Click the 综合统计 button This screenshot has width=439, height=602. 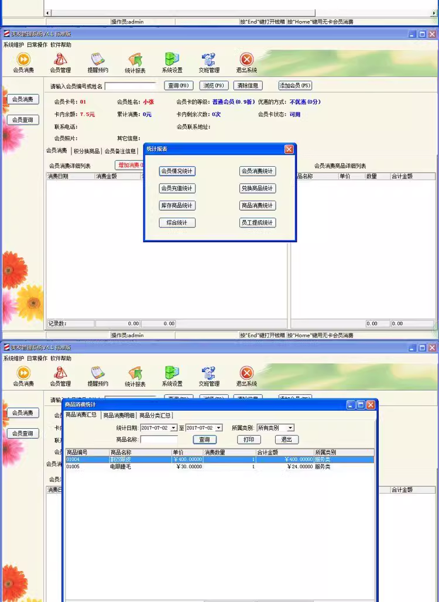[x=177, y=223]
